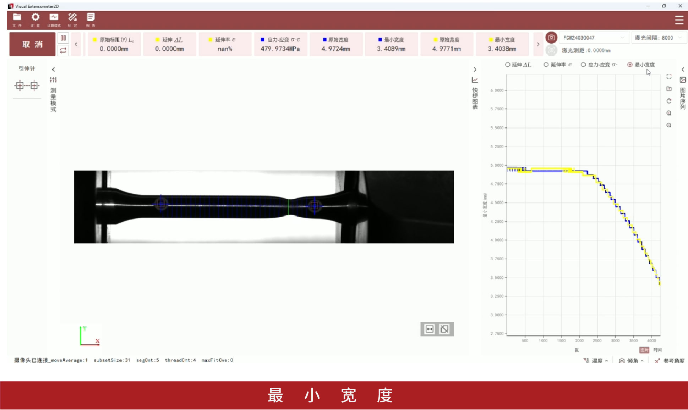Select the 应力-应变 radio button
This screenshot has width=688, height=410.
click(x=583, y=65)
